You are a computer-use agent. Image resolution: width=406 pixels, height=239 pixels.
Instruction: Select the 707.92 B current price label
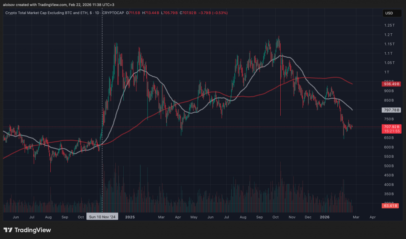pyautogui.click(x=389, y=127)
